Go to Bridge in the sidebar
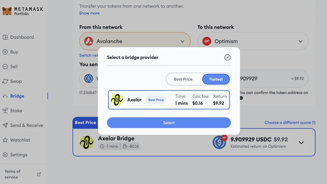 (17, 96)
